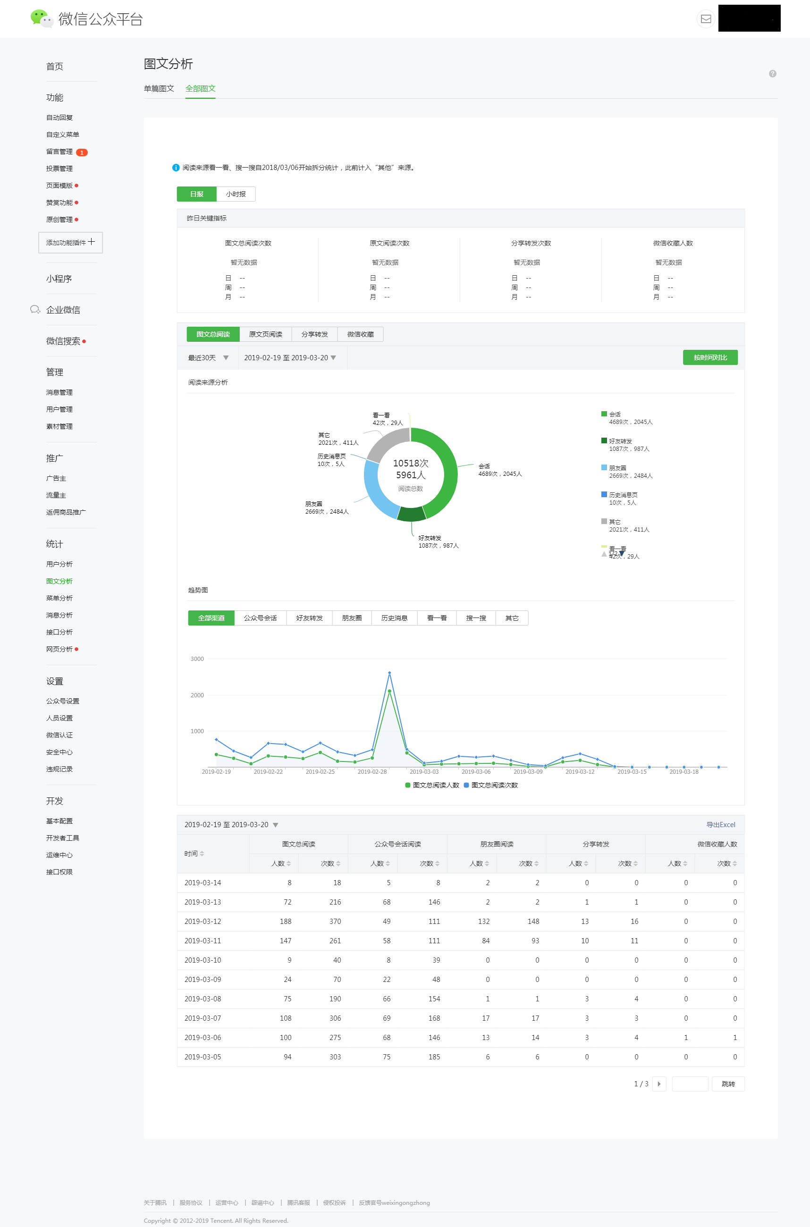Click the page number input field
Image resolution: width=810 pixels, height=1227 pixels.
[690, 1084]
